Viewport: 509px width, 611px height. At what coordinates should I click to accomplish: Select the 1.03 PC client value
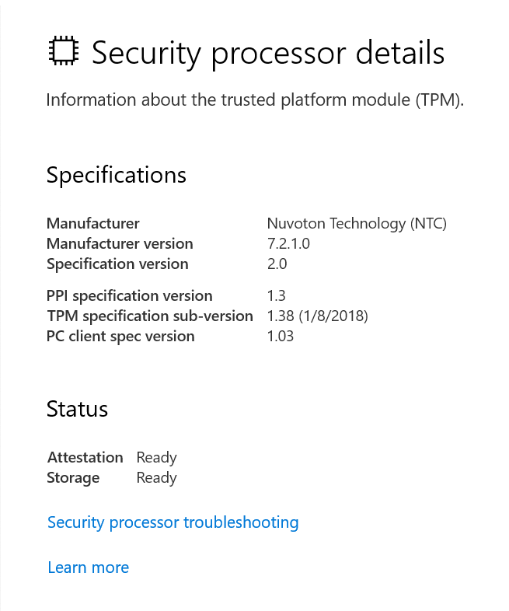point(281,337)
